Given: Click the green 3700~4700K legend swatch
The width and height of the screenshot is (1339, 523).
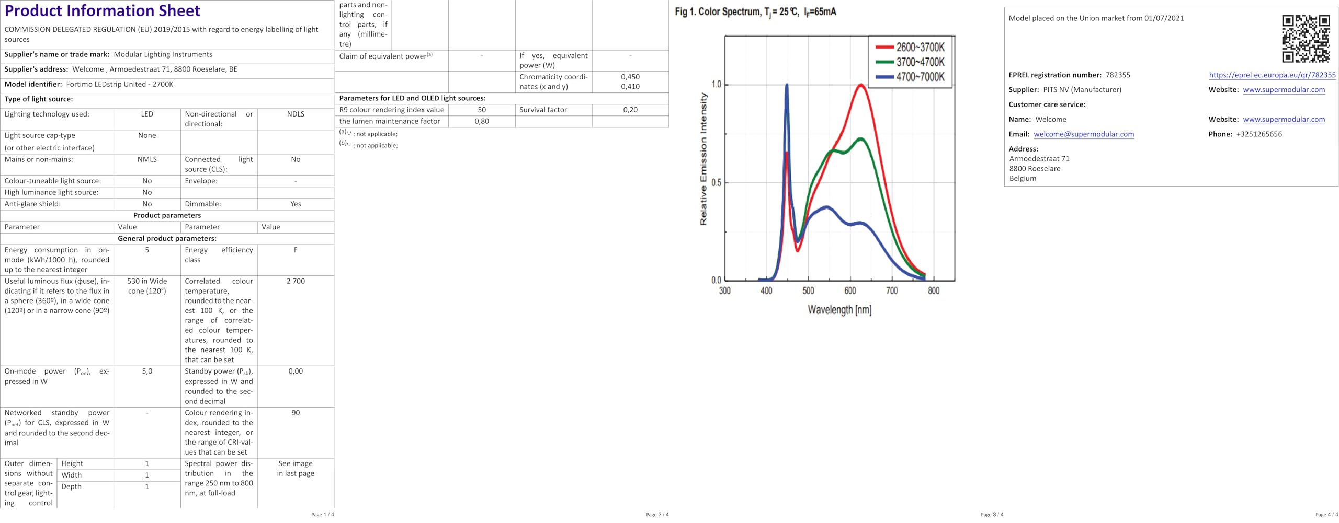Looking at the screenshot, I should [x=884, y=62].
